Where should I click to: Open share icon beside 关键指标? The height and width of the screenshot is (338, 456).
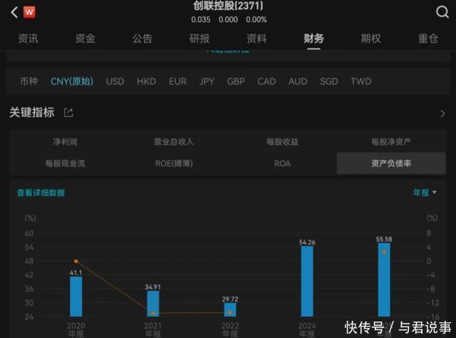coord(68,113)
